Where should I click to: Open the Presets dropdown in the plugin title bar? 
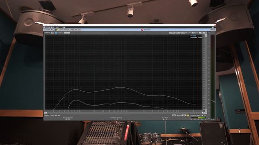coord(49,30)
